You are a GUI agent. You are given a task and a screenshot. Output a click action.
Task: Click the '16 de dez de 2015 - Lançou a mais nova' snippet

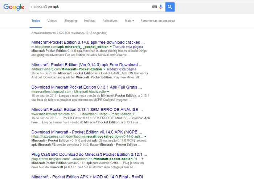[x=90, y=98]
